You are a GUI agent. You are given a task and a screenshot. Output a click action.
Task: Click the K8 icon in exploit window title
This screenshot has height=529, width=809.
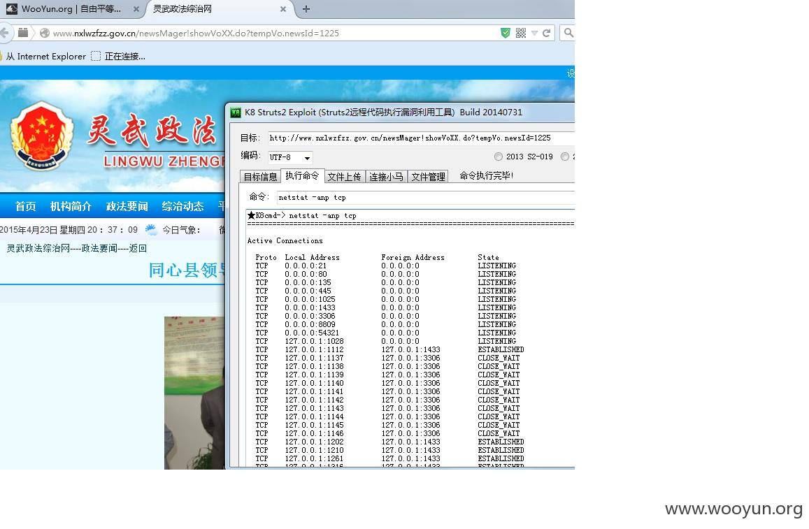pyautogui.click(x=236, y=113)
